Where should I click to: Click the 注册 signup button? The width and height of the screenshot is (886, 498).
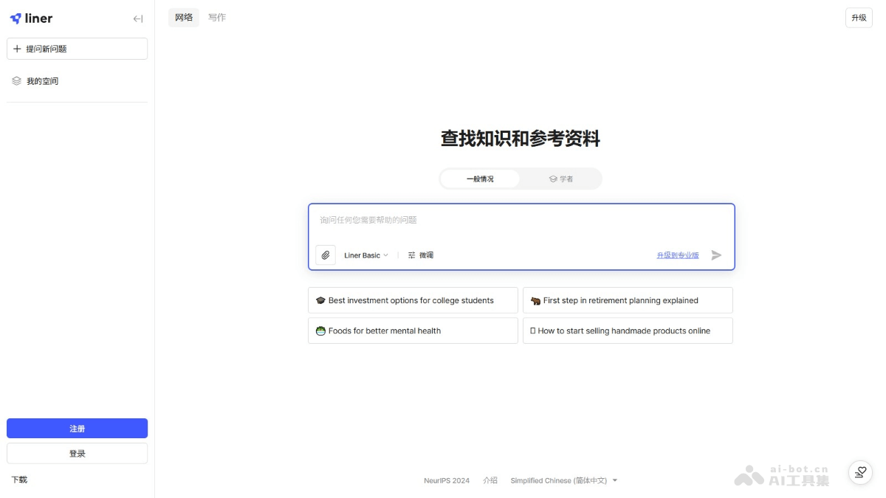pos(77,428)
